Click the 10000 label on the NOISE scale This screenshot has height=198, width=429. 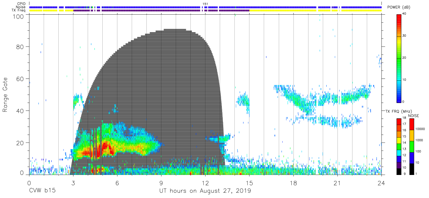(420, 129)
